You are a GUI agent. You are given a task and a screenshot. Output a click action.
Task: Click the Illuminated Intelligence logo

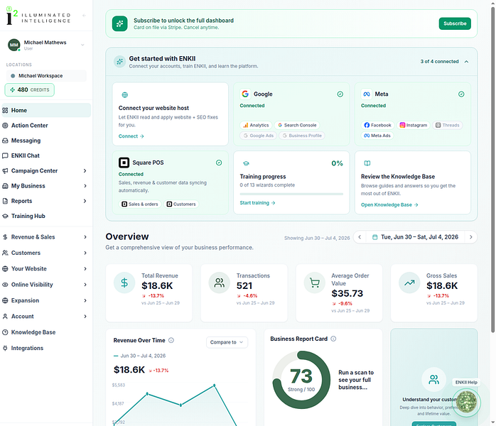(x=38, y=16)
